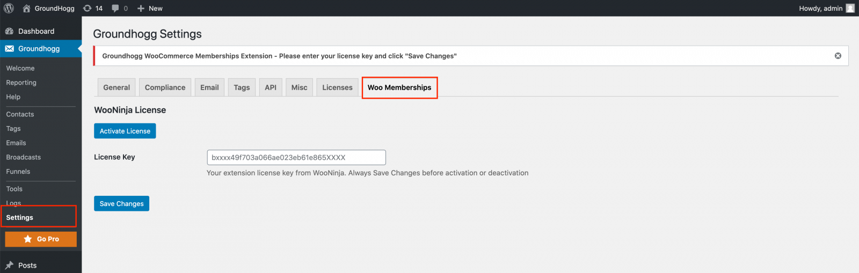Click the Groundhogg envelope icon

click(x=9, y=48)
